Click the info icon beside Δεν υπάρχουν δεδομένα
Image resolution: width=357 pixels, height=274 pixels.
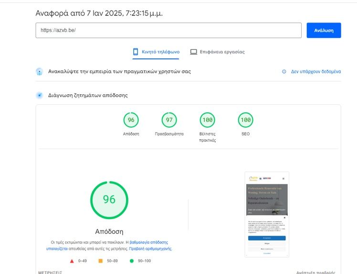pyautogui.click(x=284, y=71)
